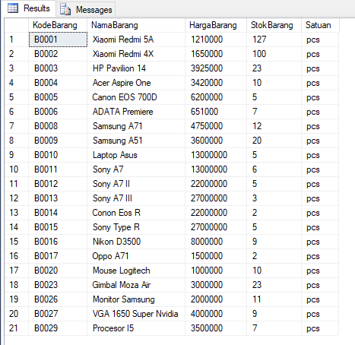Click cell B0017
The width and height of the screenshot is (355, 345).
click(58, 256)
